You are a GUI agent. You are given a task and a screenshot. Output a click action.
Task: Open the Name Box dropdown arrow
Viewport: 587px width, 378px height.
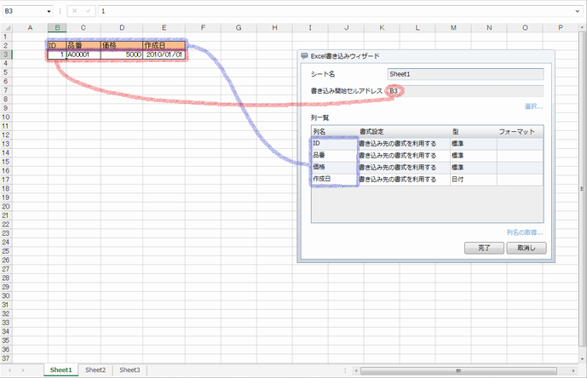tap(50, 11)
